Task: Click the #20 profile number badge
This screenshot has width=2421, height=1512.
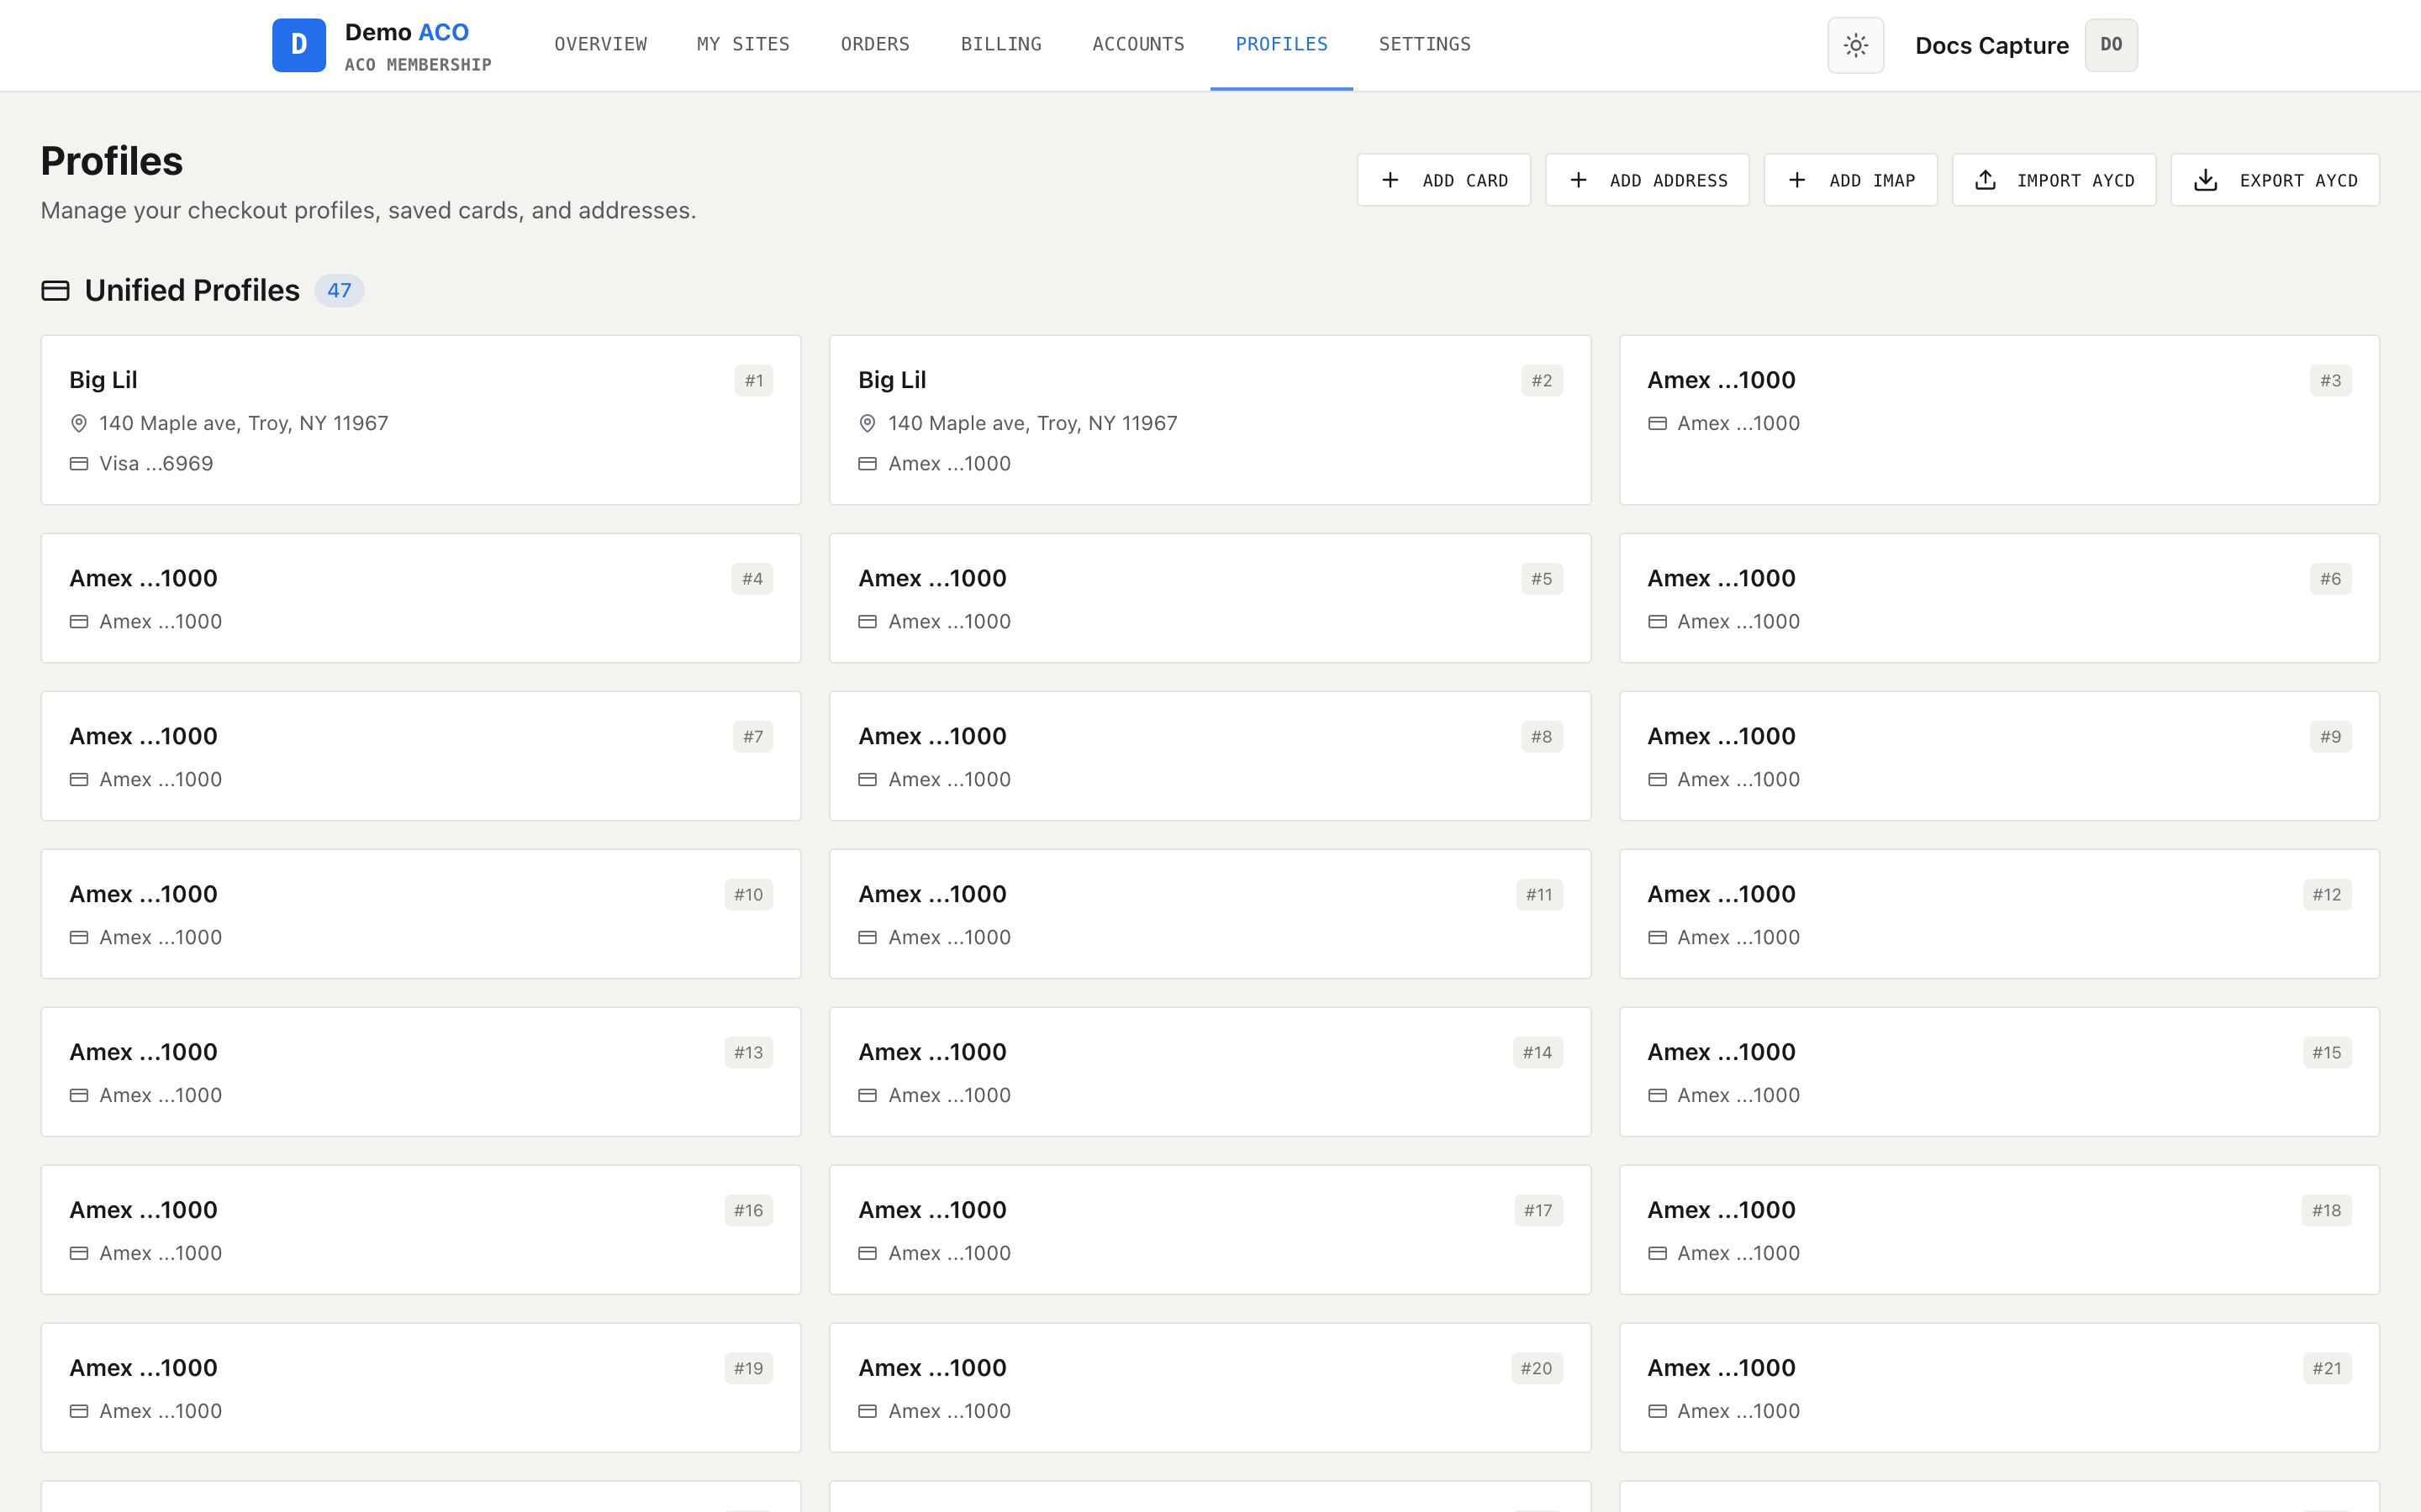Action: [1537, 1369]
